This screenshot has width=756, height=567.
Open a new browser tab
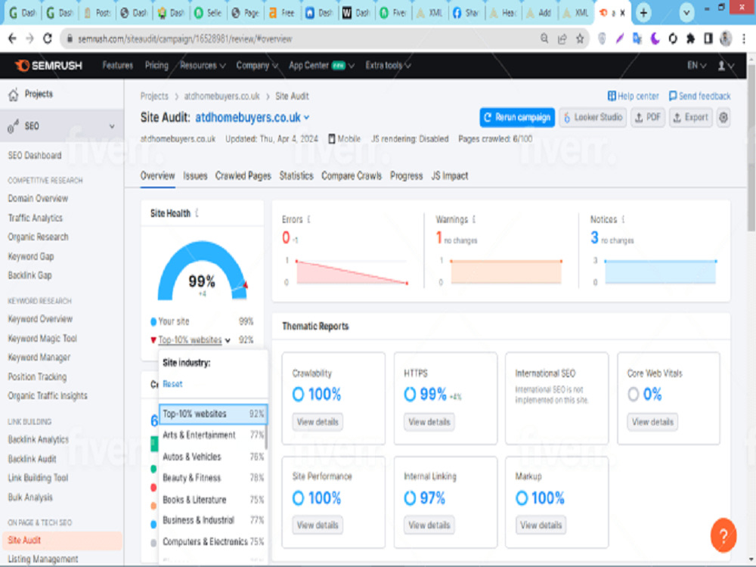(x=643, y=13)
